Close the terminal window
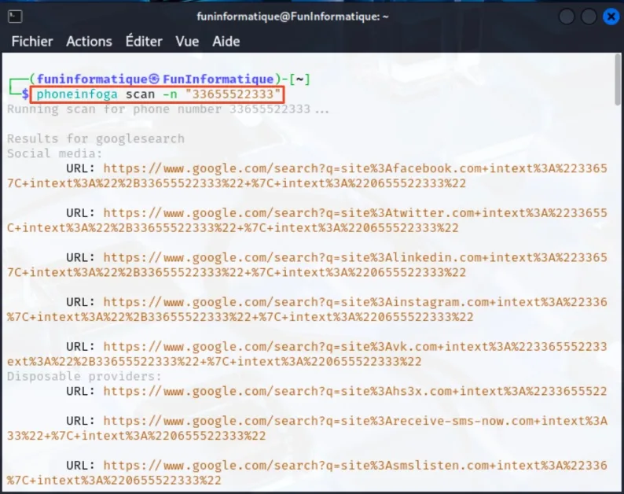624x494 pixels. pyautogui.click(x=611, y=16)
